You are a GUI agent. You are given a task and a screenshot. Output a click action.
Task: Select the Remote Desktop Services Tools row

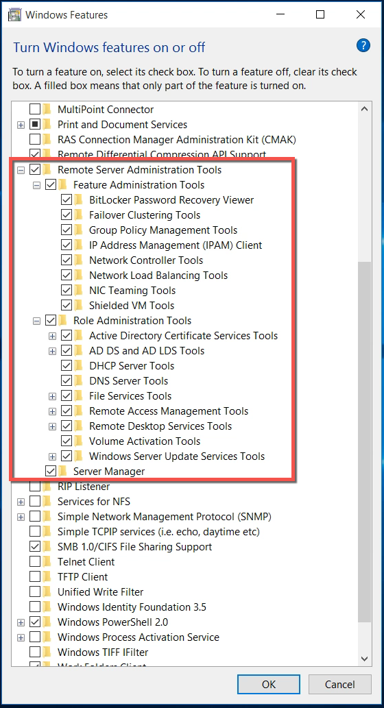click(x=160, y=426)
